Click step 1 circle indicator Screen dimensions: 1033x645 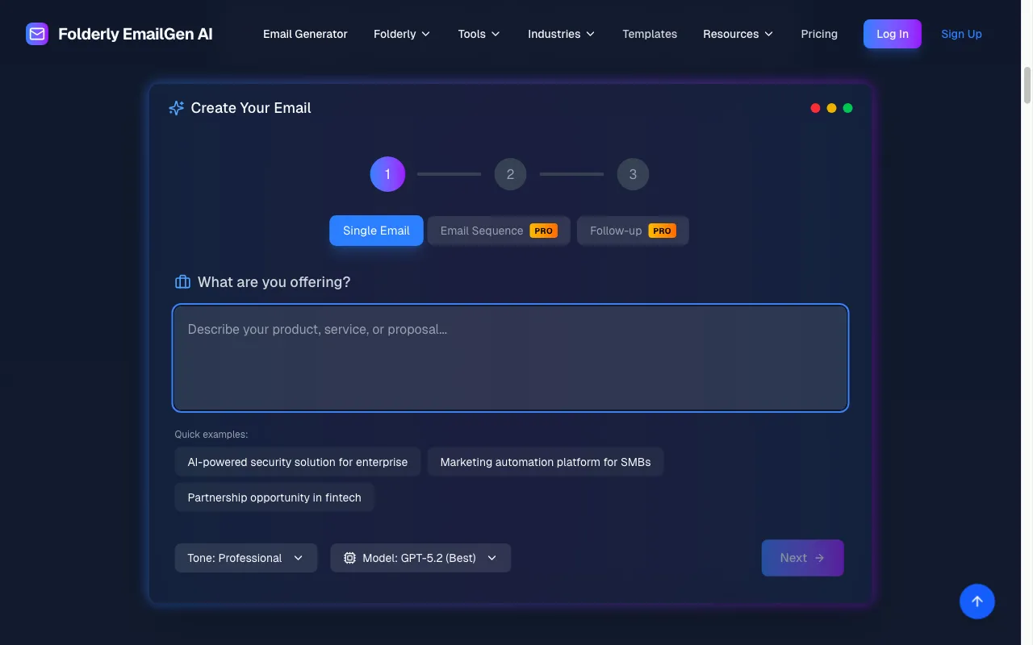(387, 174)
